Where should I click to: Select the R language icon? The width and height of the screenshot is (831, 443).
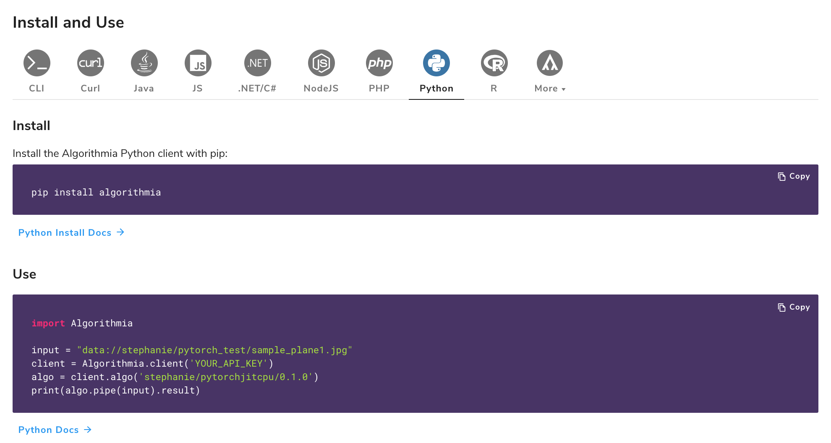click(x=494, y=63)
